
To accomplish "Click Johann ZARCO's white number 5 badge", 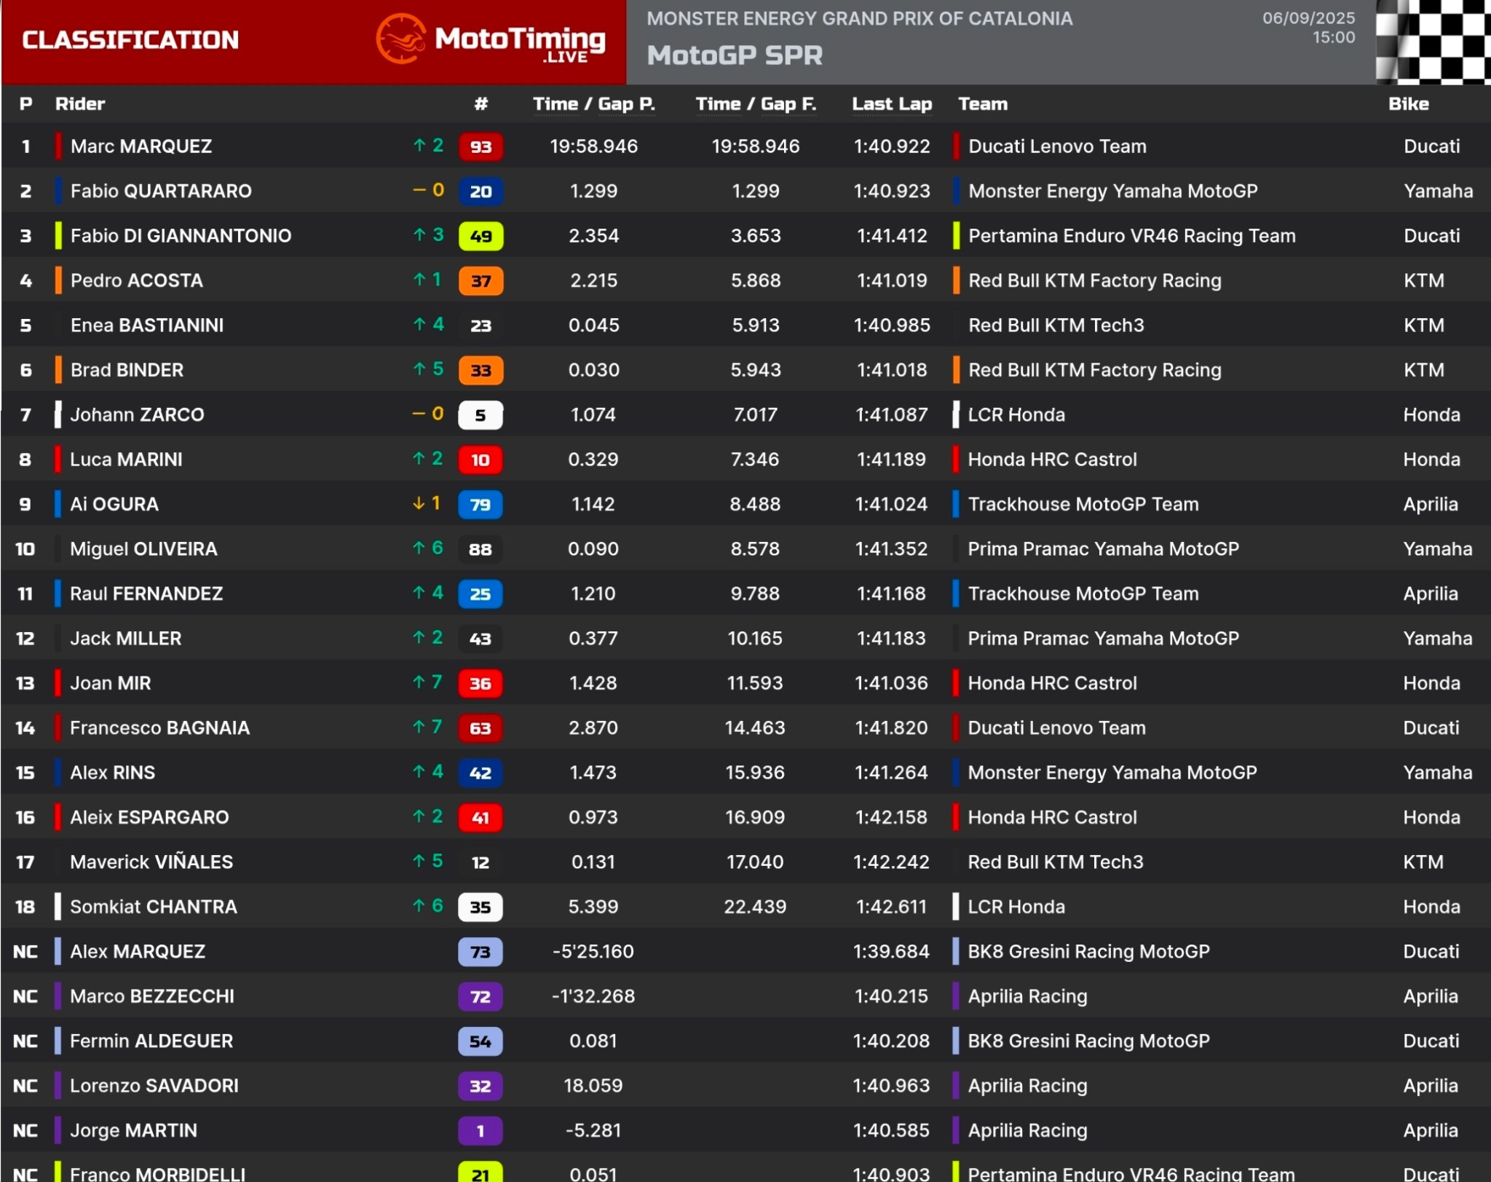I will [x=480, y=415].
